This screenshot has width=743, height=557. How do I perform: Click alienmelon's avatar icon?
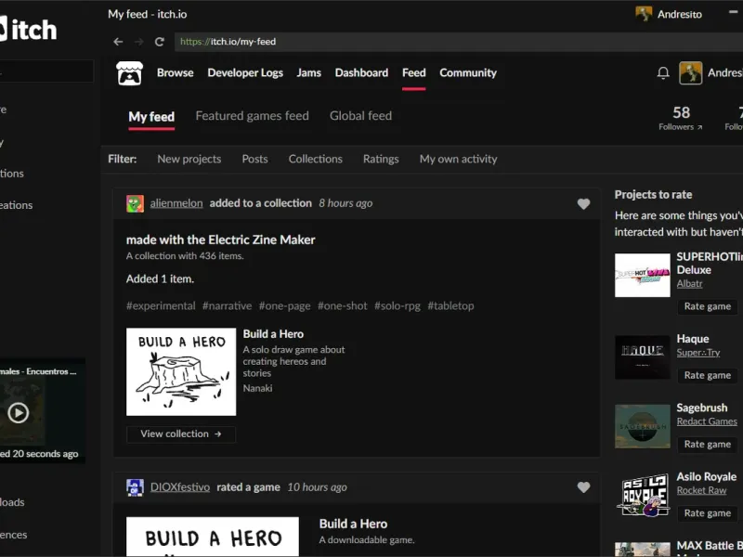click(135, 203)
